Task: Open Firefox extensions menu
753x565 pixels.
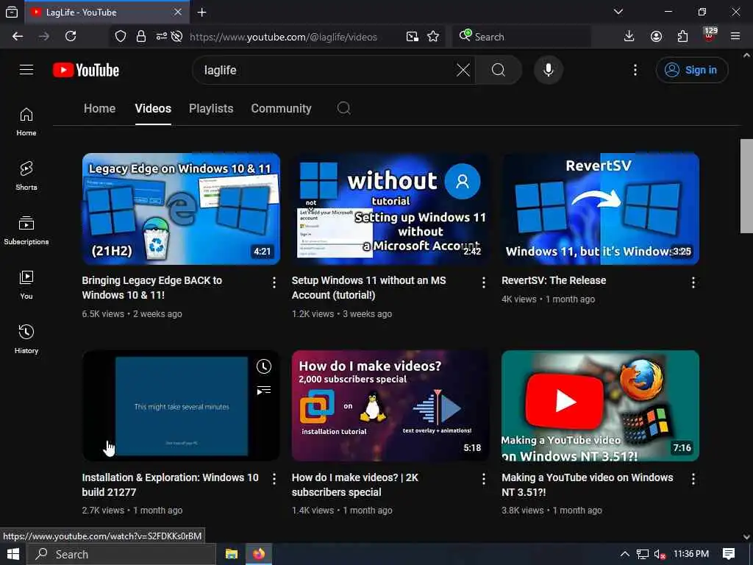Action: (682, 37)
